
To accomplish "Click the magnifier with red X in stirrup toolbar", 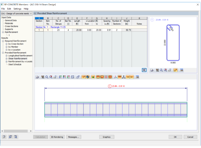I will 165,70.
